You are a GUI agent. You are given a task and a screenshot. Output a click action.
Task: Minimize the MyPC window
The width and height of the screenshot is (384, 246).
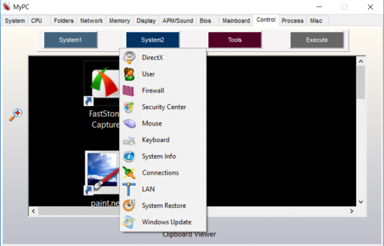tap(319, 7)
